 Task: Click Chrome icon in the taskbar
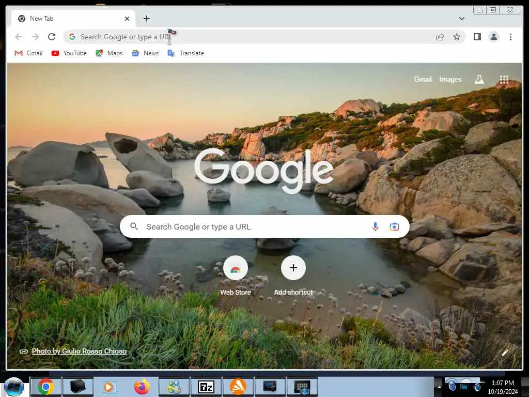46,387
